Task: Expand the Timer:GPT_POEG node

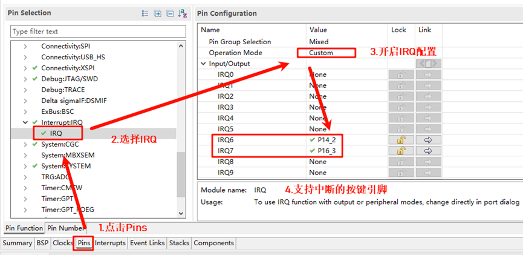Action: coord(25,210)
